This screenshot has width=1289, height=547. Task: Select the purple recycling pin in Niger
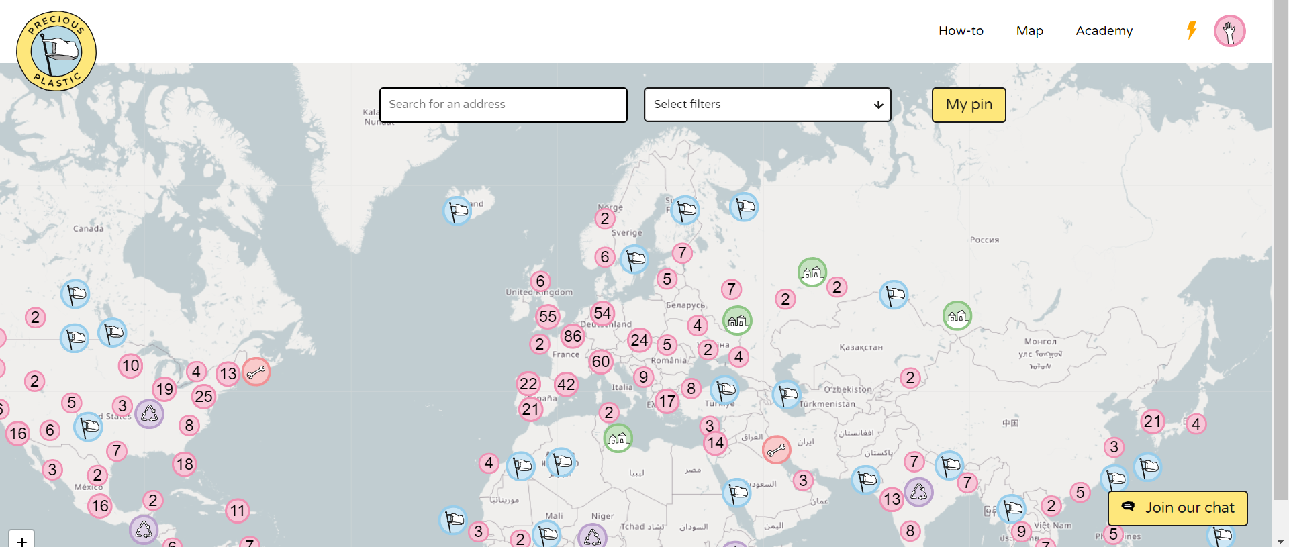click(x=592, y=536)
